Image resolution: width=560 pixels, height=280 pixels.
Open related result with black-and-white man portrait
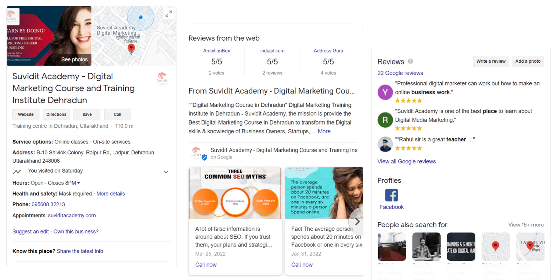(x=426, y=247)
